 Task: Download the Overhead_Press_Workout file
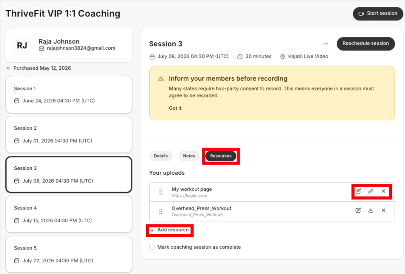pos(371,210)
